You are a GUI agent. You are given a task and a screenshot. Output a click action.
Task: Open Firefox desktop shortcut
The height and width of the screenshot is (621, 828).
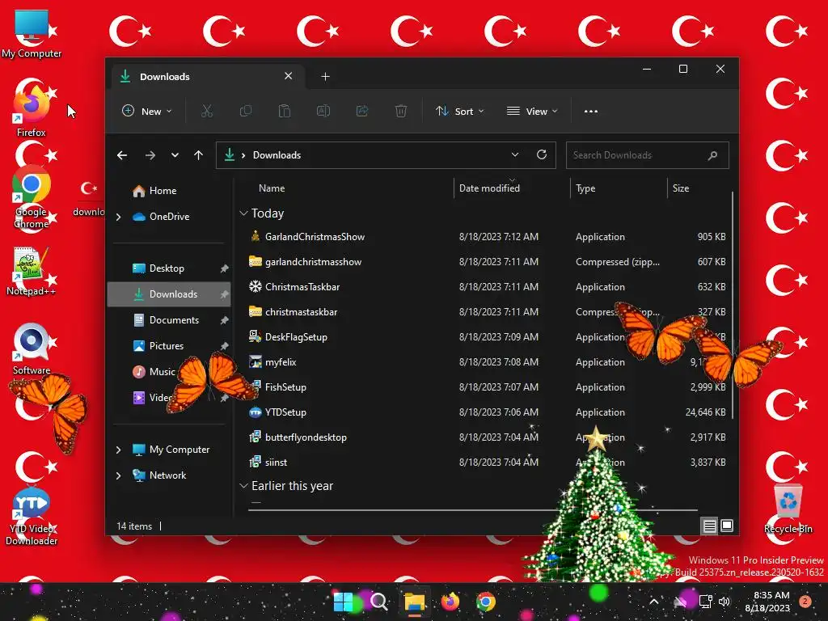click(x=32, y=108)
